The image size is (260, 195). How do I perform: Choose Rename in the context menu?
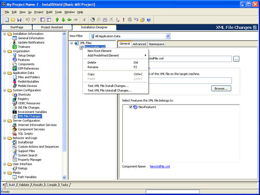click(115, 67)
